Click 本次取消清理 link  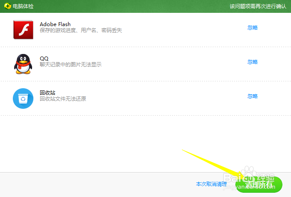[x=211, y=184]
